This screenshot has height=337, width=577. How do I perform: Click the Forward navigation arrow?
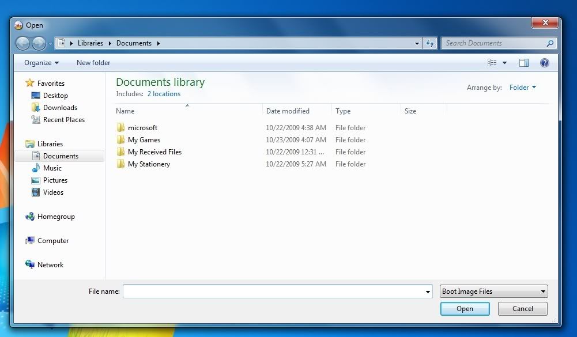(39, 43)
